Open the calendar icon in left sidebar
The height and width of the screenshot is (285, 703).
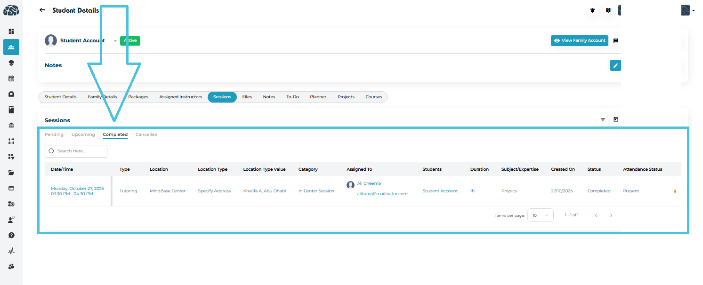[11, 79]
